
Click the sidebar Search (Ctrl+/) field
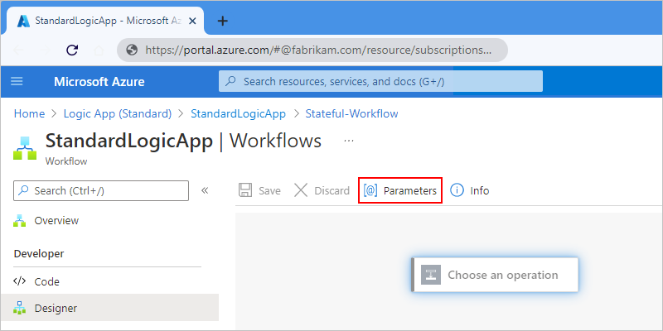[101, 191]
